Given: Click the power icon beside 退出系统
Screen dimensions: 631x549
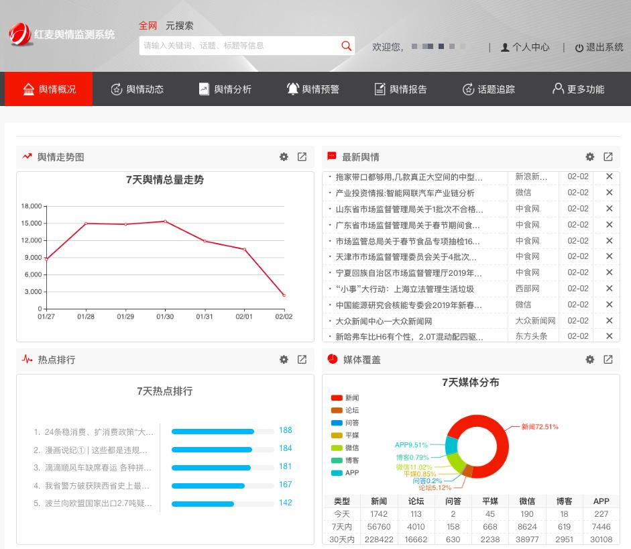Looking at the screenshot, I should pos(578,47).
